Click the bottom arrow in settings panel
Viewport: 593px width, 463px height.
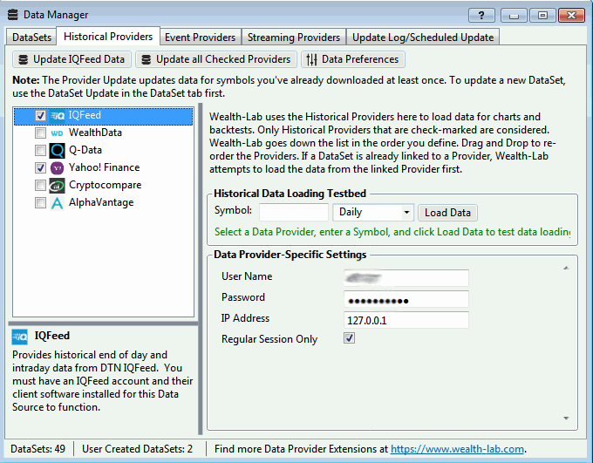pyautogui.click(x=565, y=419)
